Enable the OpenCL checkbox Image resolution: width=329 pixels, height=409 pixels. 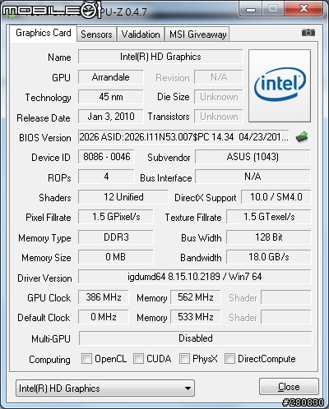pyautogui.click(x=86, y=358)
